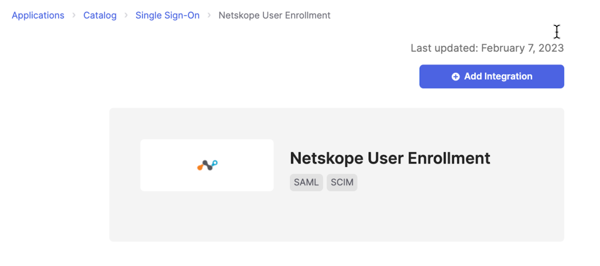Click the gray node of the Netskope logo
This screenshot has height=266, width=600.
pos(207,165)
